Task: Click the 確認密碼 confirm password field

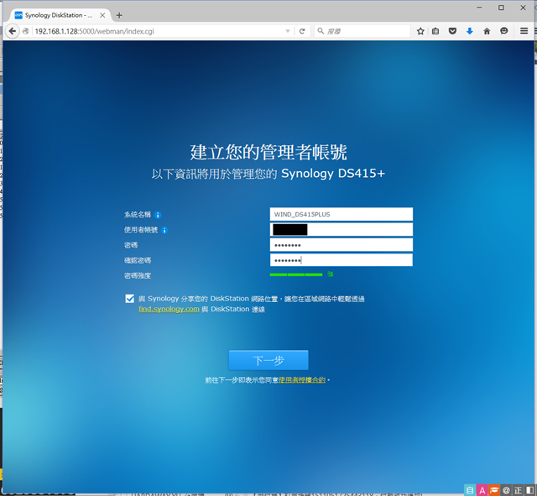Action: [341, 260]
